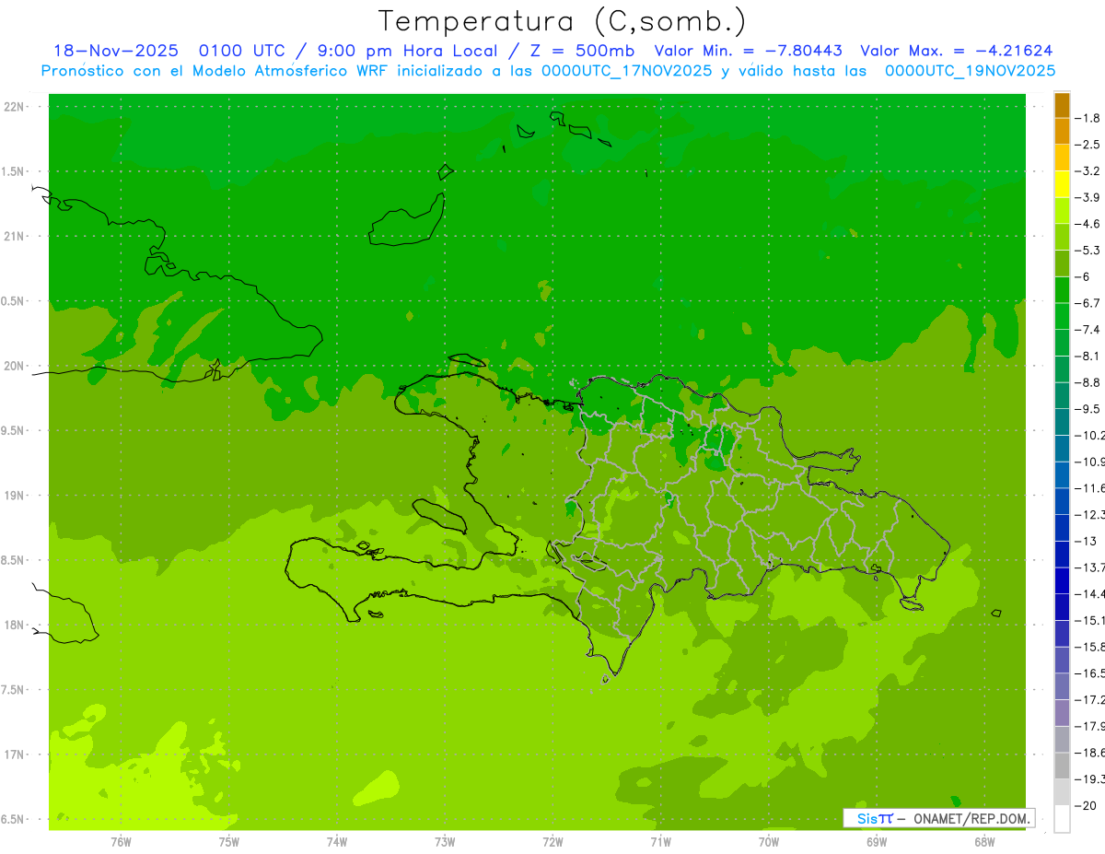Image resolution: width=1105 pixels, height=854 pixels.
Task: Click the '-1.8' legend value
Action: [1088, 118]
